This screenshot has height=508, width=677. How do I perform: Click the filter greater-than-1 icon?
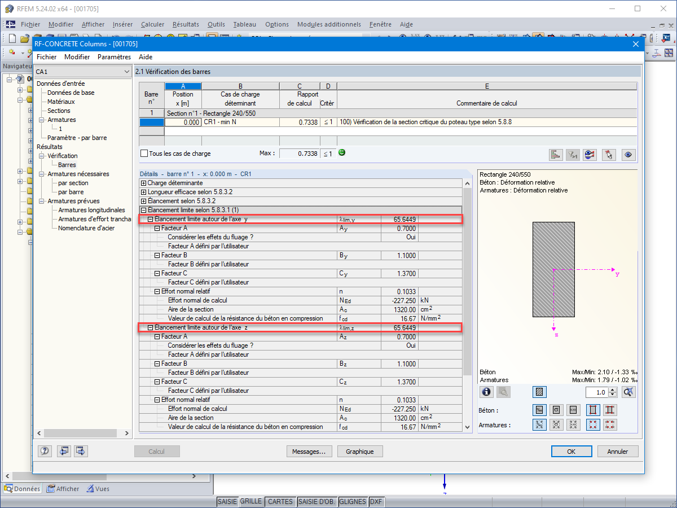click(573, 155)
